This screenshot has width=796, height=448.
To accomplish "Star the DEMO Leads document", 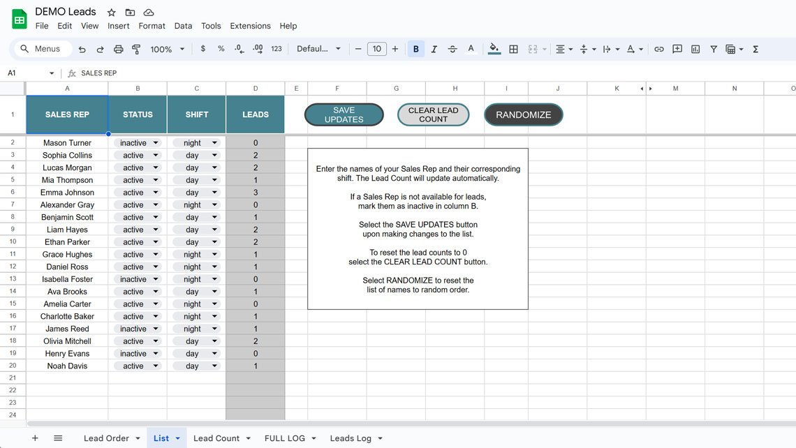I will click(x=112, y=12).
